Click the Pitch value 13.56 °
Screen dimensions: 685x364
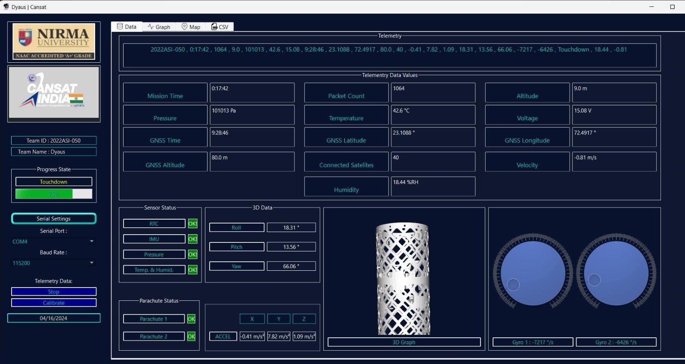[291, 247]
